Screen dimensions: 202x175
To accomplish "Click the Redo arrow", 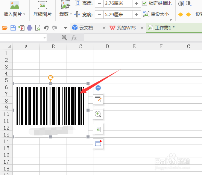I will [x=55, y=28].
